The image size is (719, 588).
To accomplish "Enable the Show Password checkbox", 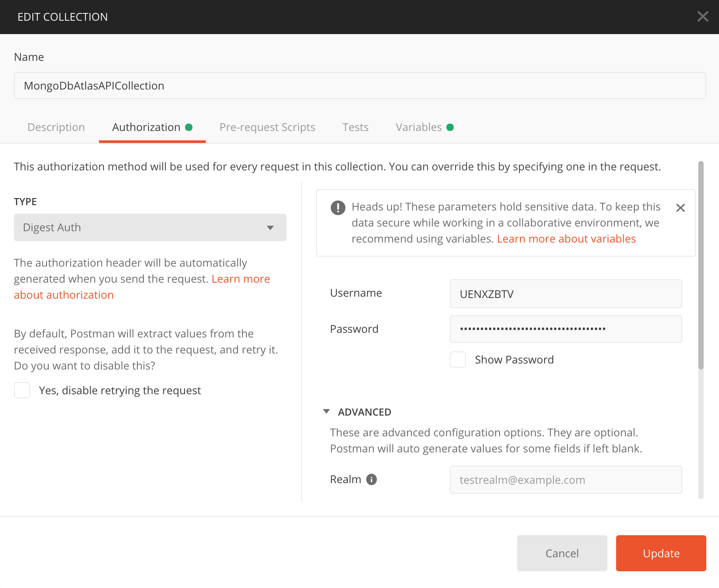I will [x=457, y=359].
